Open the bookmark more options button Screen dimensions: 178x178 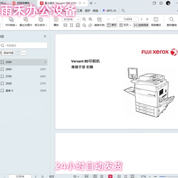coord(24,53)
